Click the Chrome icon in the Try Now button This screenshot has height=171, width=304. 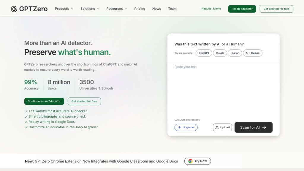click(x=190, y=161)
